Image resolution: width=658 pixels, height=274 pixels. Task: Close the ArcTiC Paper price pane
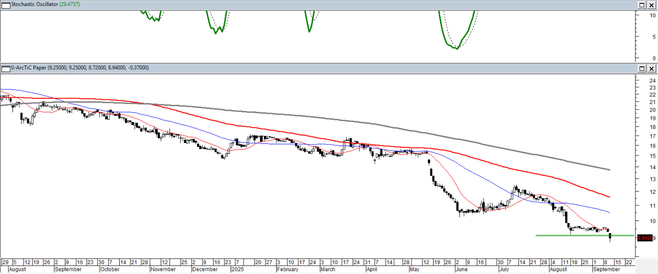652,68
